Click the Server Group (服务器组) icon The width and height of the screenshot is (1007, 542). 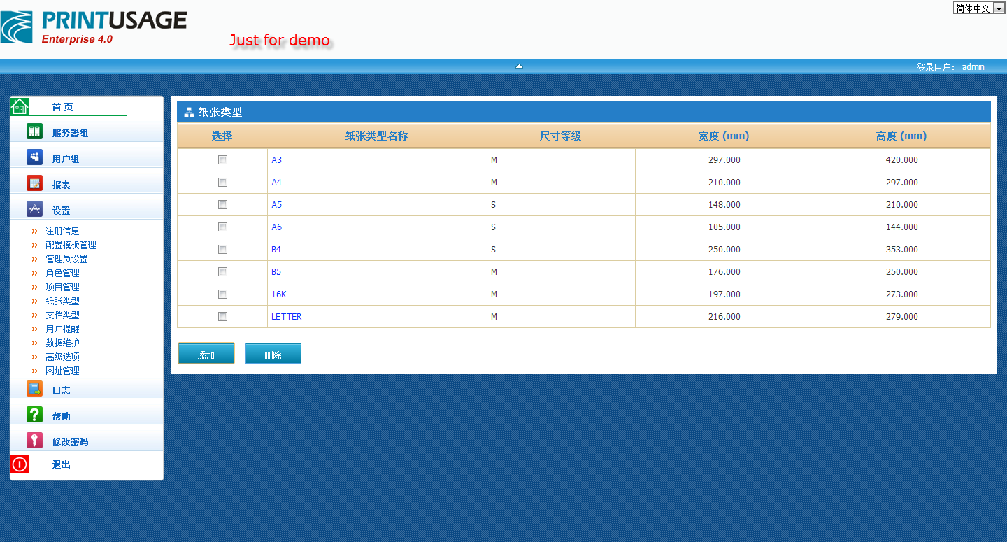[x=34, y=131]
